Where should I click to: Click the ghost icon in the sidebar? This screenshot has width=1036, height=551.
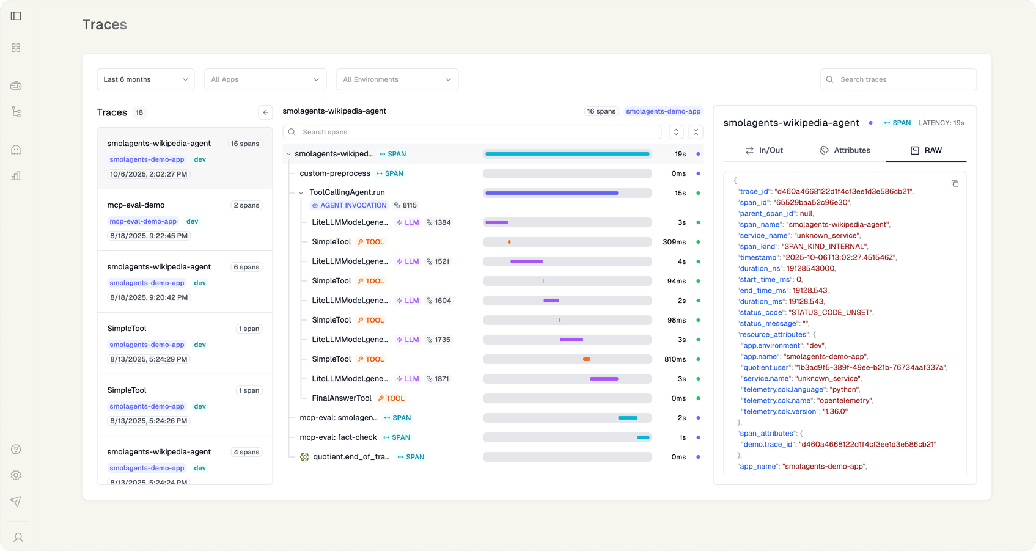click(16, 149)
